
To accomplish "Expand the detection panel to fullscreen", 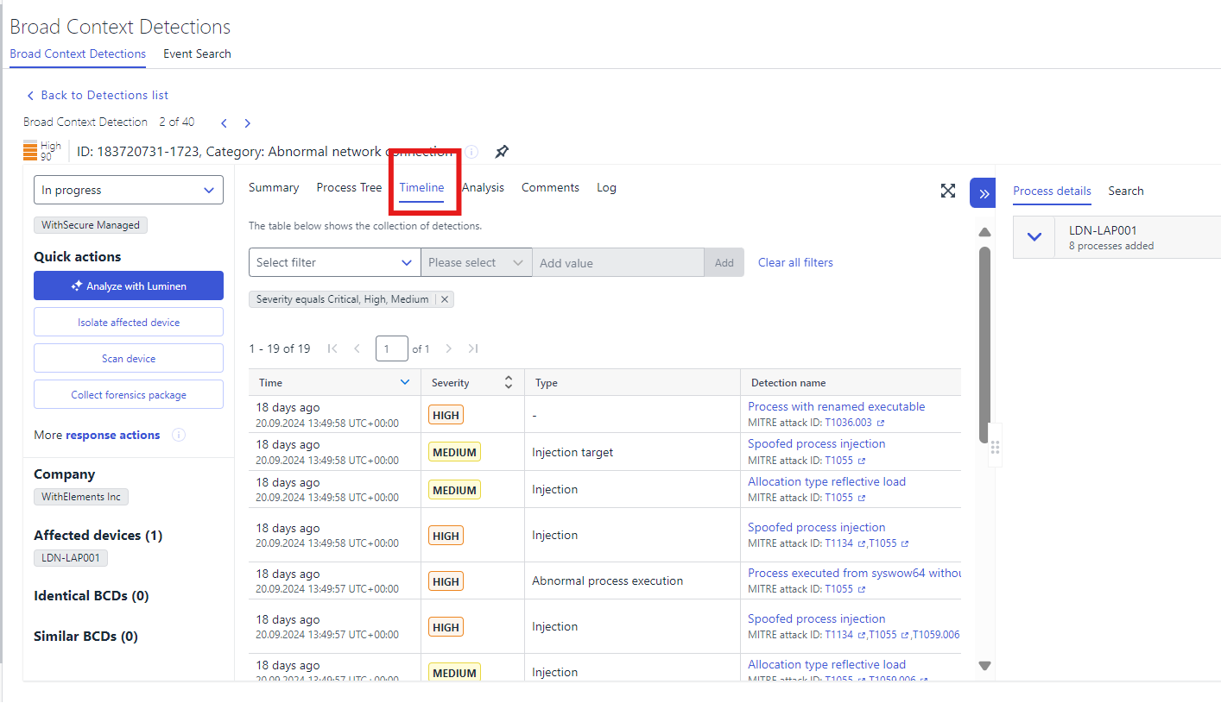I will tap(948, 191).
